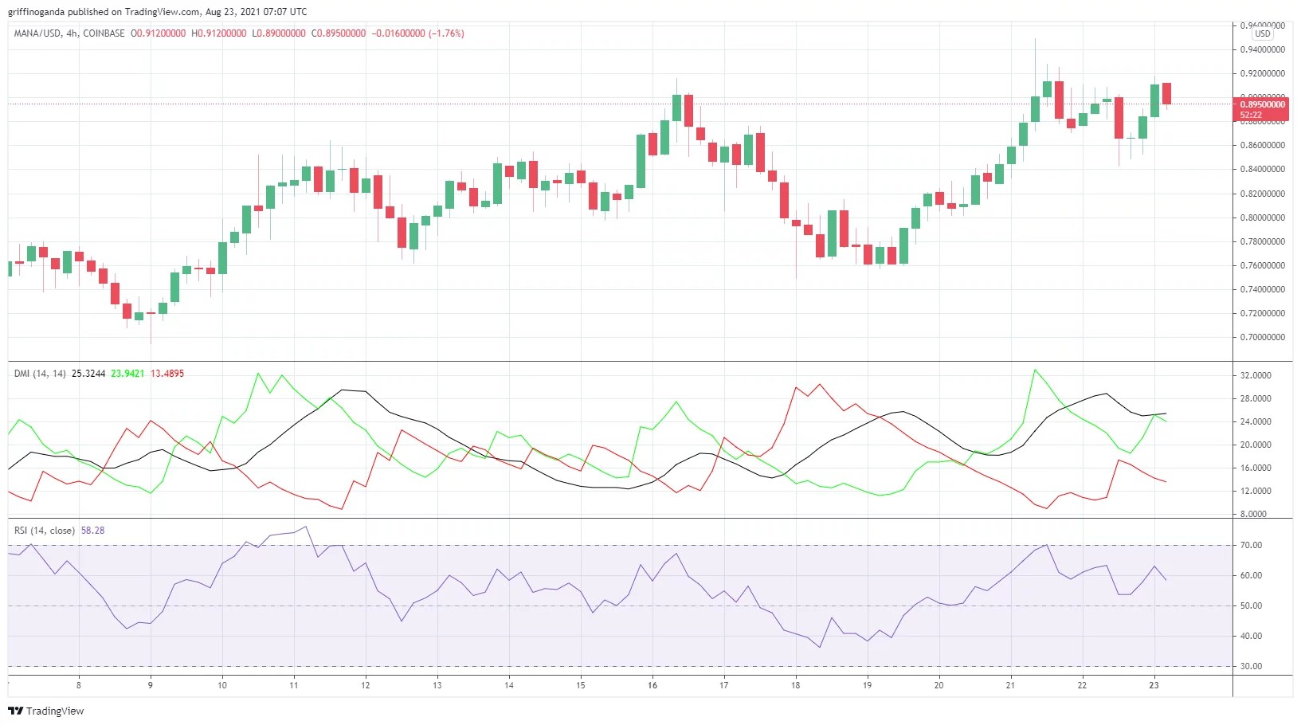This screenshot has height=725, width=1301.
Task: Open the RSI value 58.28 readout
Action: [95, 529]
